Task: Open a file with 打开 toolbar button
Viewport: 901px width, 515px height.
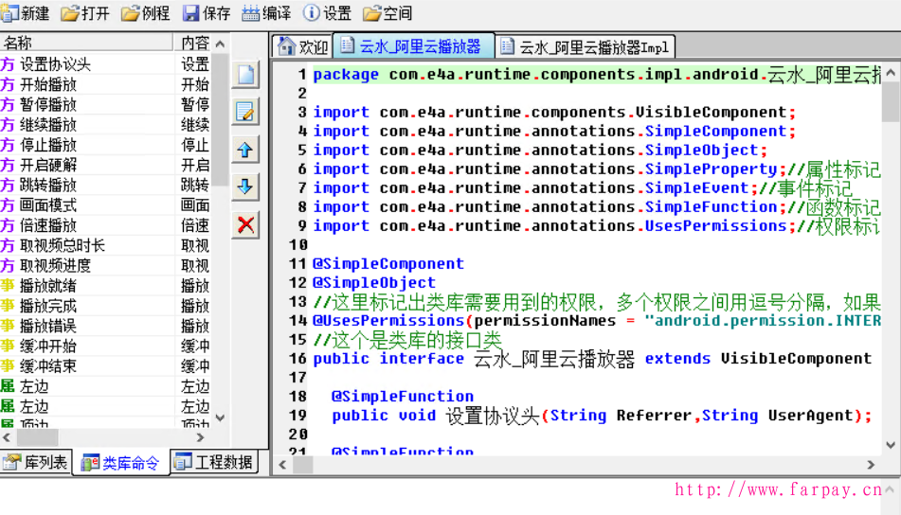Action: click(x=85, y=13)
